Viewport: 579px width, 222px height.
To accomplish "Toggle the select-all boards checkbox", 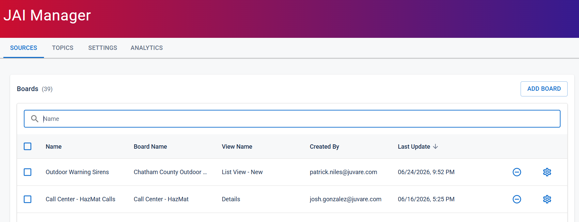I will (28, 146).
